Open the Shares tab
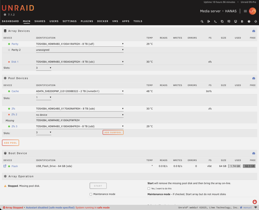This screenshot has width=259, height=210. (x=40, y=21)
